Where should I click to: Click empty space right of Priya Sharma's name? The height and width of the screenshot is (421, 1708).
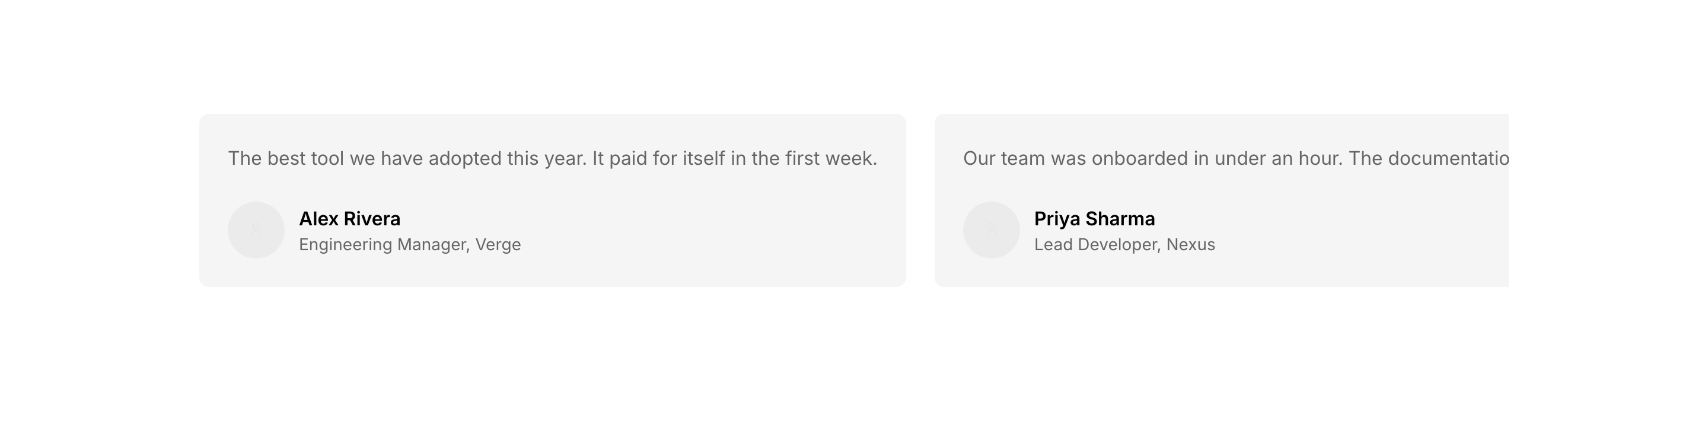point(1326,219)
